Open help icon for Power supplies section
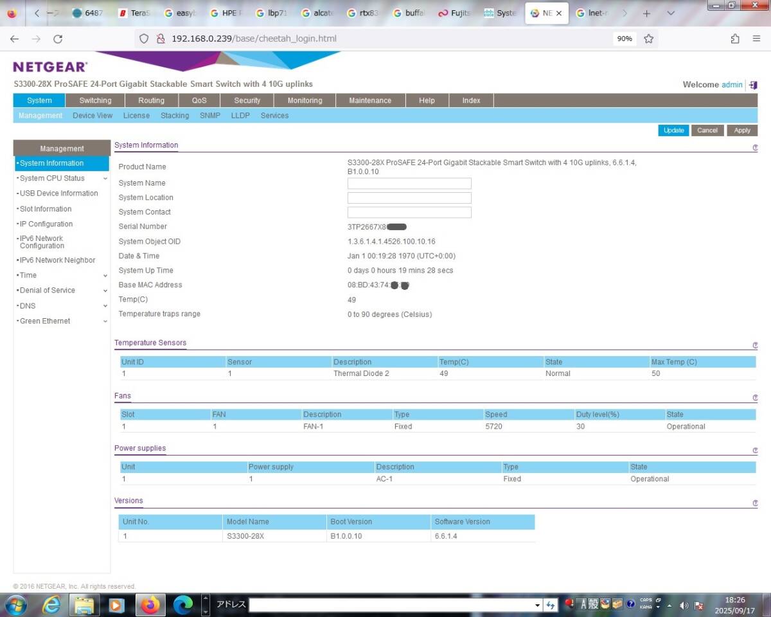 tap(755, 451)
